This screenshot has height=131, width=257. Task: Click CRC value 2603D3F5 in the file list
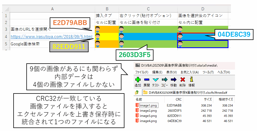point(175,111)
